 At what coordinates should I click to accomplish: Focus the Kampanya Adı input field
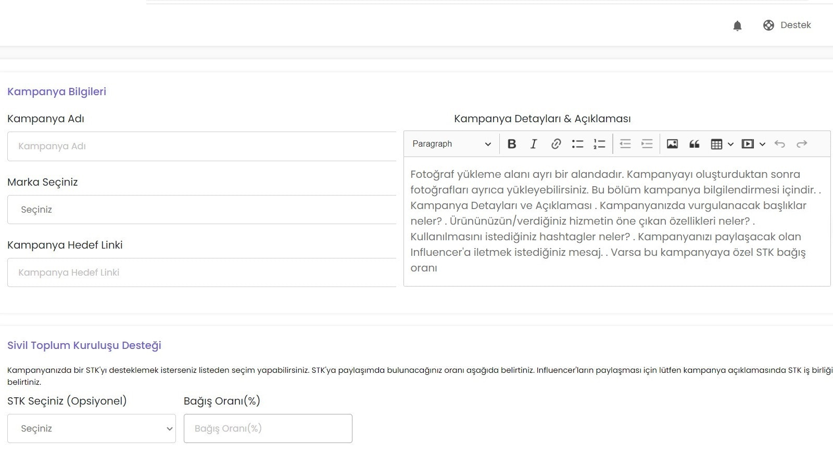202,146
